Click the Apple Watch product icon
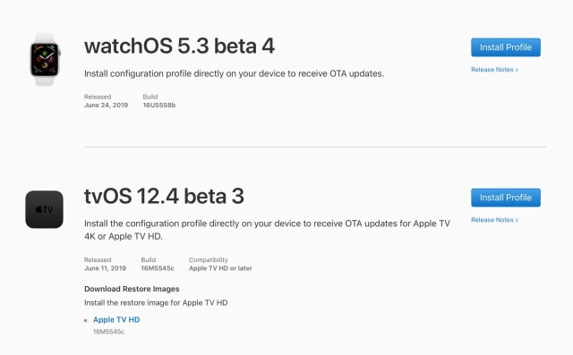The image size is (573, 355). pos(45,60)
